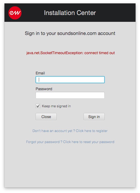
Task: Click the empty gray area below the links
Action: (70, 166)
